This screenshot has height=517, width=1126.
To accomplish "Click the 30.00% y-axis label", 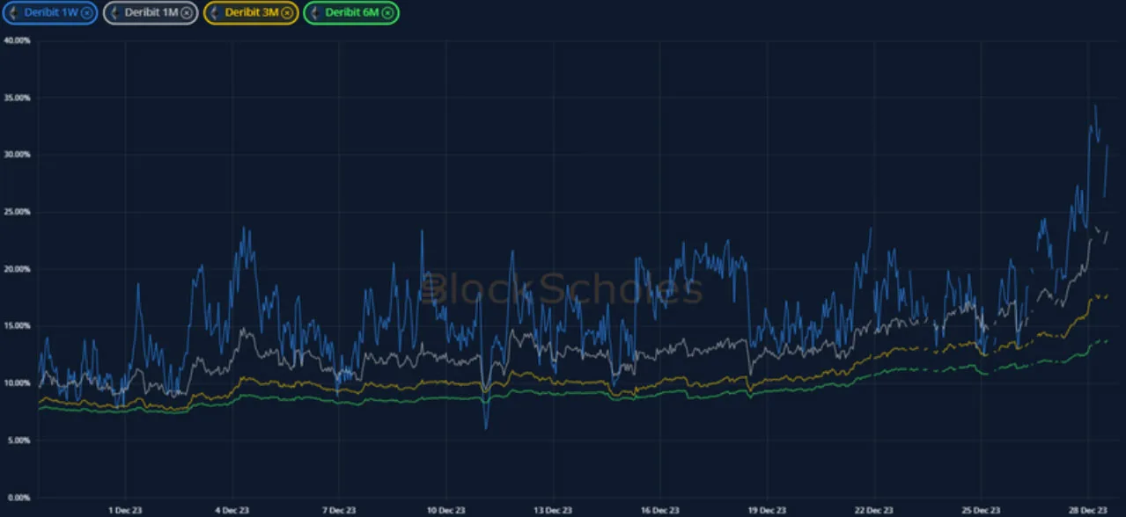I will pyautogui.click(x=18, y=155).
